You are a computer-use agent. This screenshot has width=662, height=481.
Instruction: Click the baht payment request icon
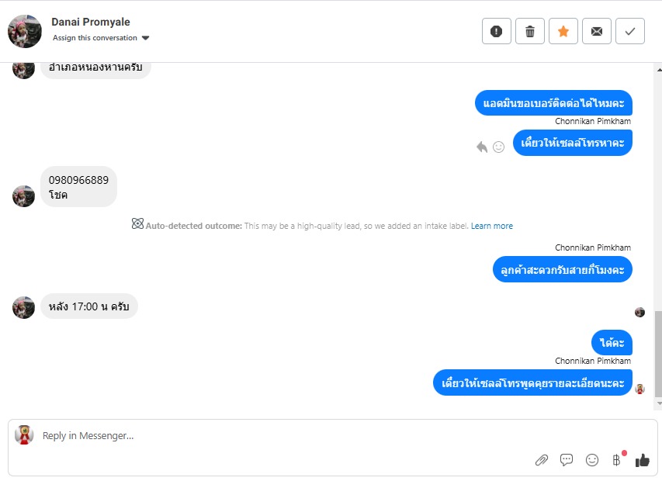[617, 460]
